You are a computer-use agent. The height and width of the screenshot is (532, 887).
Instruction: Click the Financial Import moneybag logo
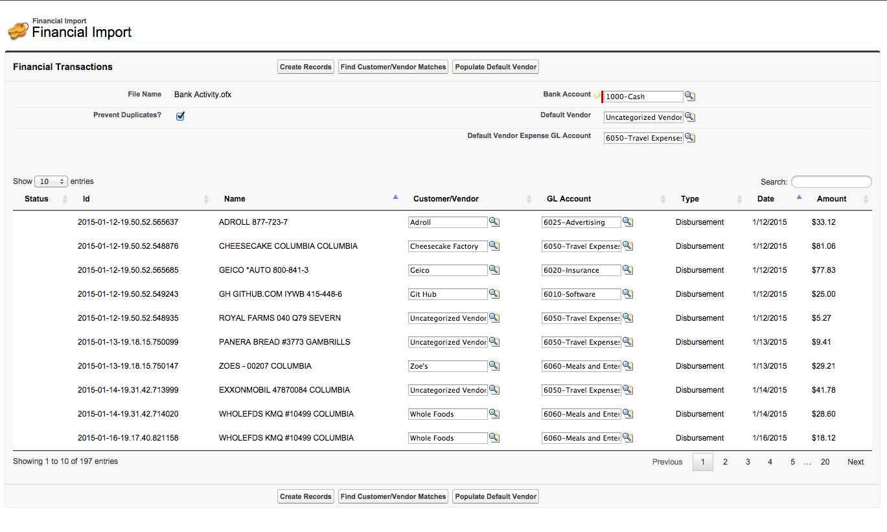click(17, 29)
